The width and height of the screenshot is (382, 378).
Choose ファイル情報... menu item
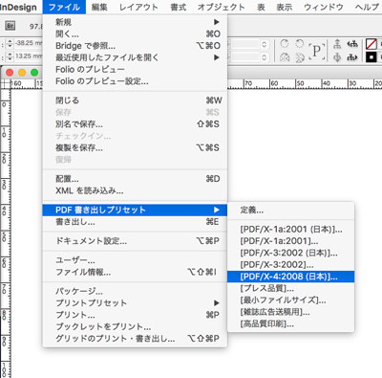[x=135, y=272]
